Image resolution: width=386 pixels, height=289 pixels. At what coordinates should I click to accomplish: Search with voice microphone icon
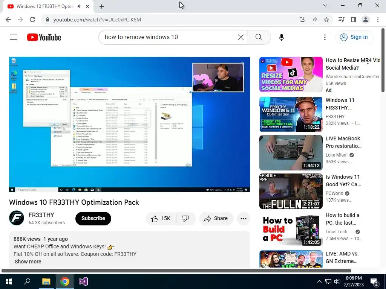coord(281,37)
